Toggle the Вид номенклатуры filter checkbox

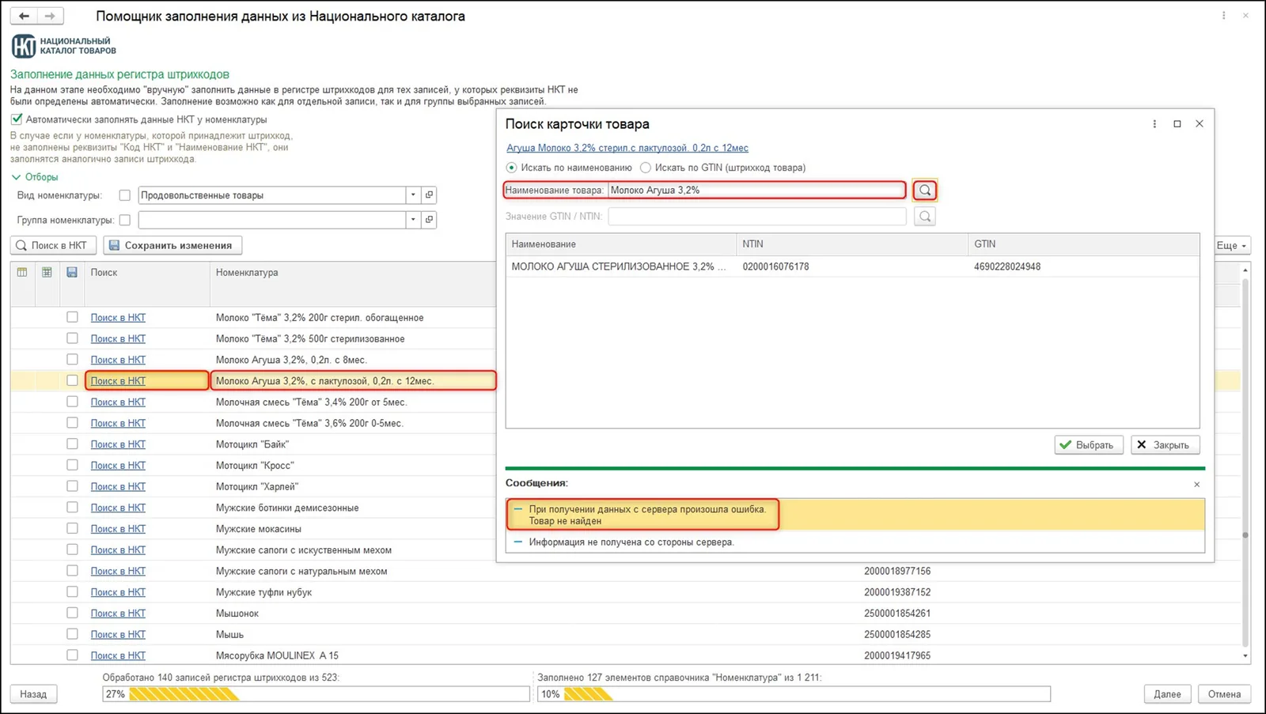click(x=124, y=195)
